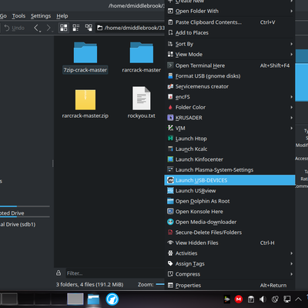Click the Launch Kcalc icon
The width and height of the screenshot is (308, 308).
tap(170, 149)
